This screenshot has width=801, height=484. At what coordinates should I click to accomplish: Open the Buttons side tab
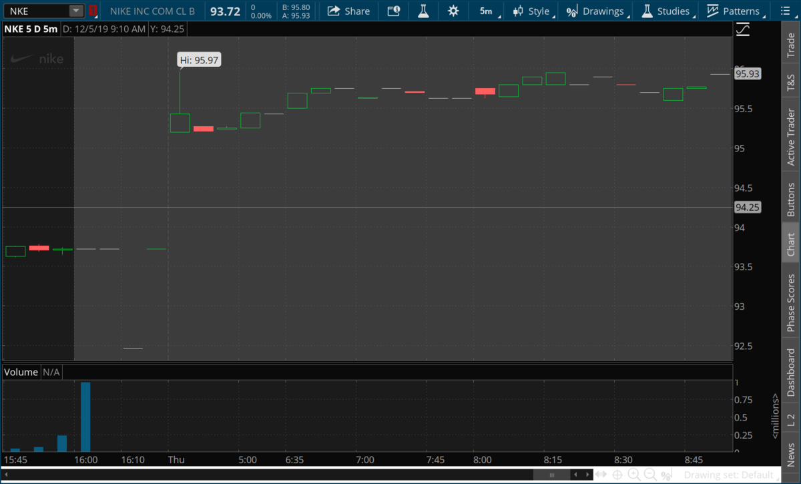[x=791, y=198]
